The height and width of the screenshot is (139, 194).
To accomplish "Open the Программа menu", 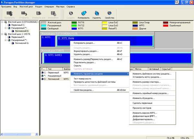I will click(6, 7).
